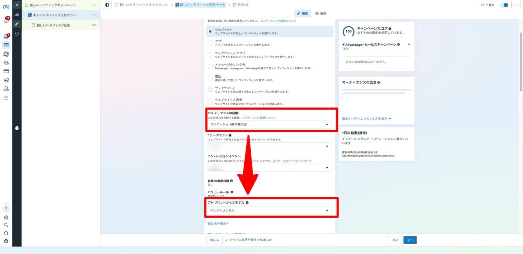Select the メッセージのリンク先 radio option
This screenshot has height=254, width=523.
tap(210, 66)
